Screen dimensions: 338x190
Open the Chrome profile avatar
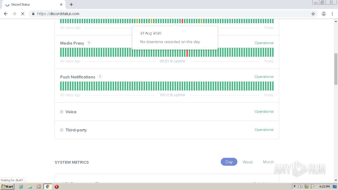323,14
